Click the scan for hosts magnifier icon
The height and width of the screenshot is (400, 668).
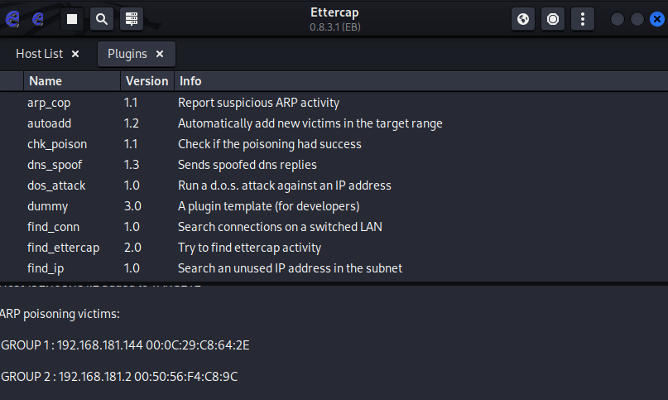[101, 18]
